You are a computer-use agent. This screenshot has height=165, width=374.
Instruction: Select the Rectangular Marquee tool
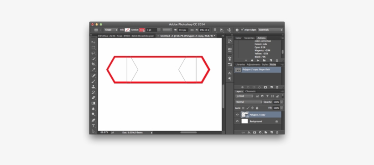tap(93, 48)
